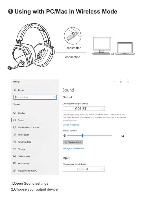Click the Projecting to this PC icon
The image size is (142, 205).
tap(15, 171)
